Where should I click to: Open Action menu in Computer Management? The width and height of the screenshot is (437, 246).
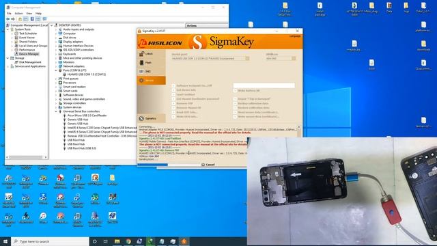pos(18,14)
